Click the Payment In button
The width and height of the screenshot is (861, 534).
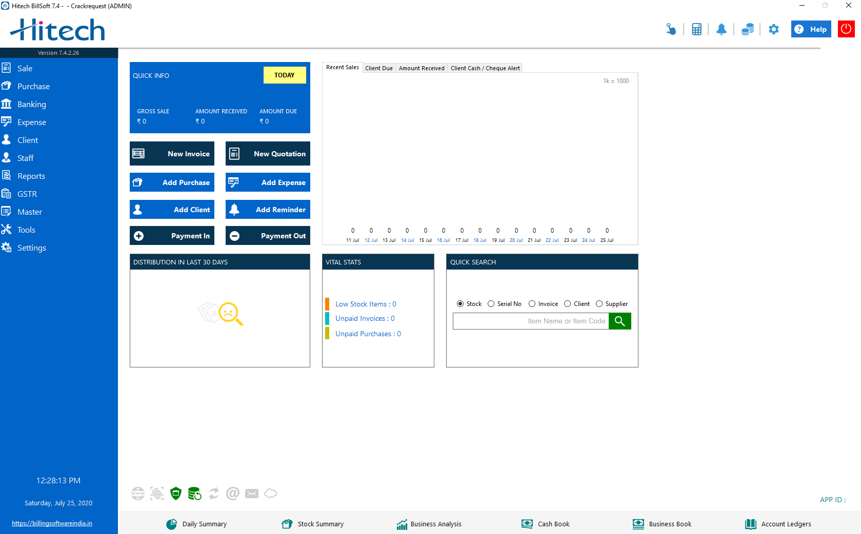click(172, 236)
